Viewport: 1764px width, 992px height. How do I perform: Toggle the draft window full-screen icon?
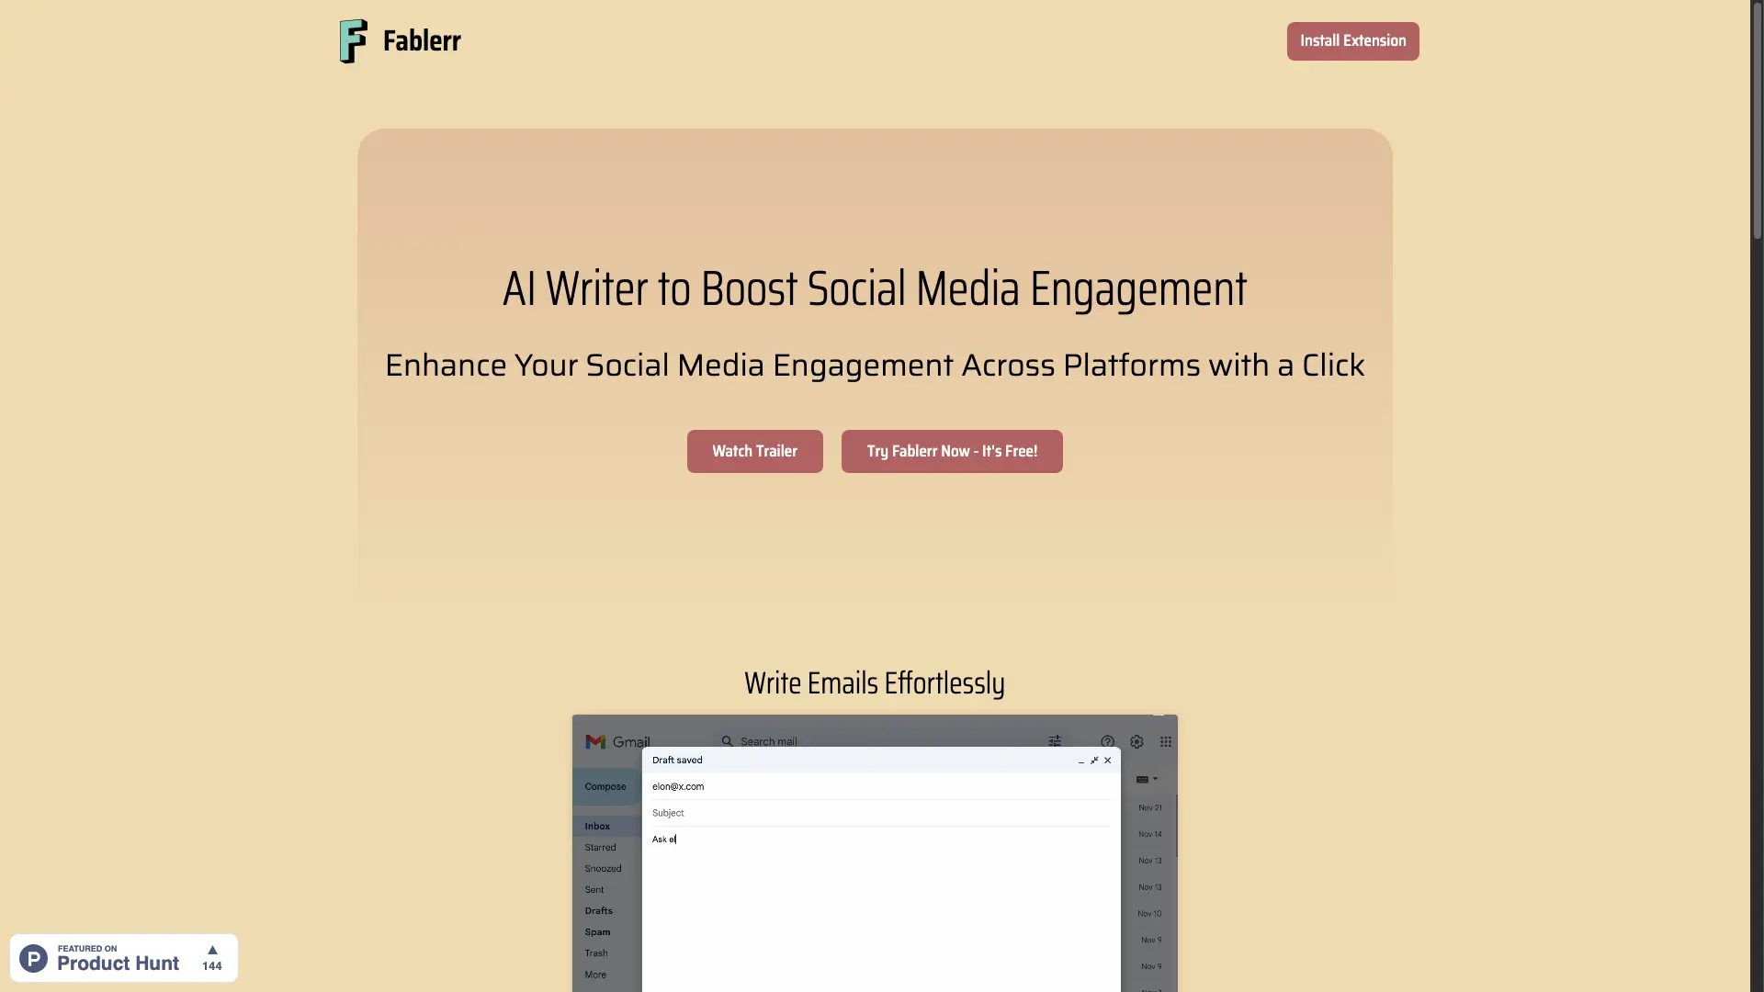pyautogui.click(x=1094, y=761)
